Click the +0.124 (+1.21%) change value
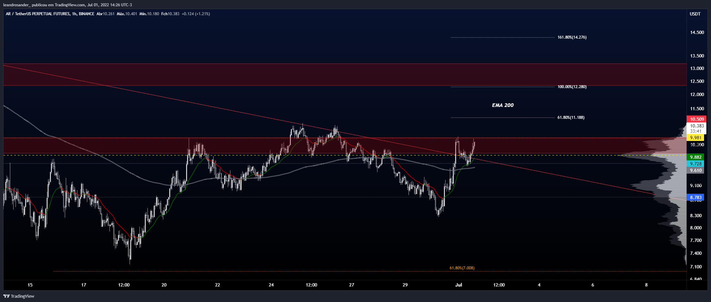 pos(196,14)
